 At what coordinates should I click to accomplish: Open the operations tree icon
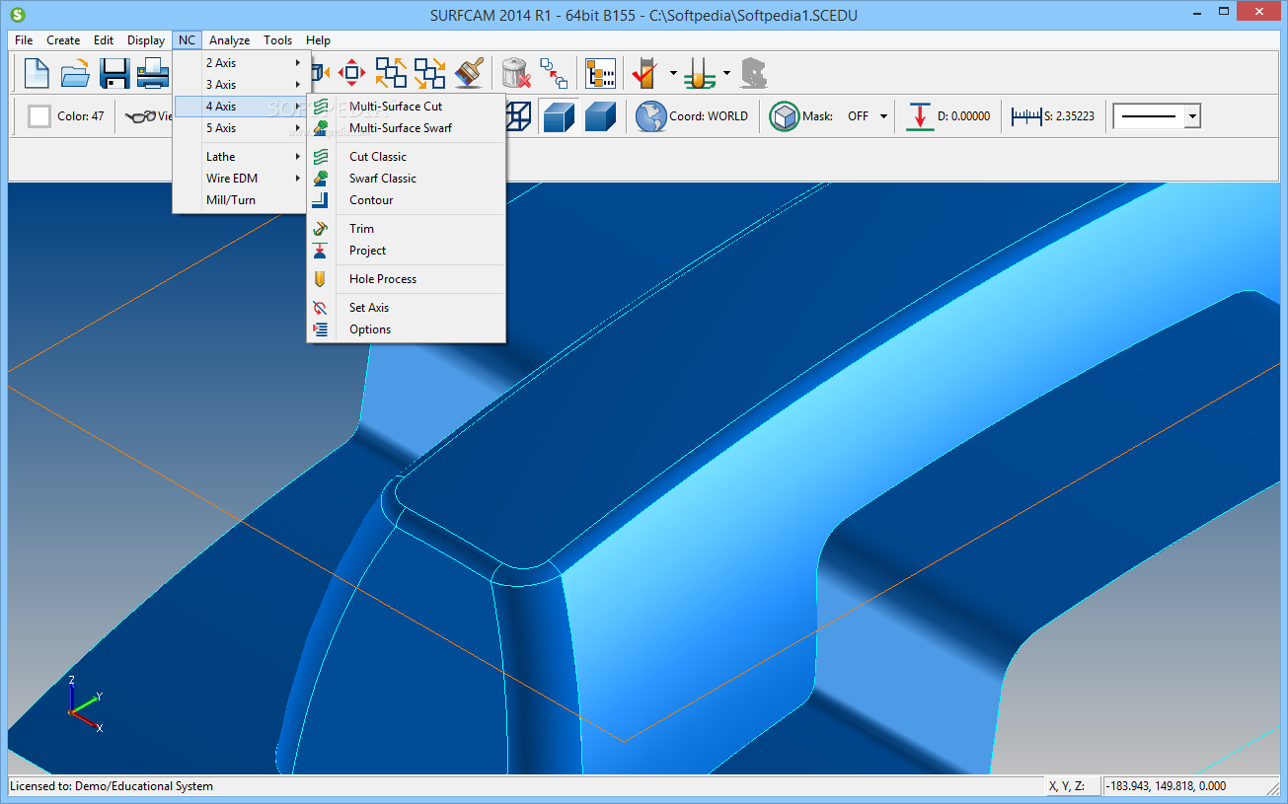(x=600, y=73)
